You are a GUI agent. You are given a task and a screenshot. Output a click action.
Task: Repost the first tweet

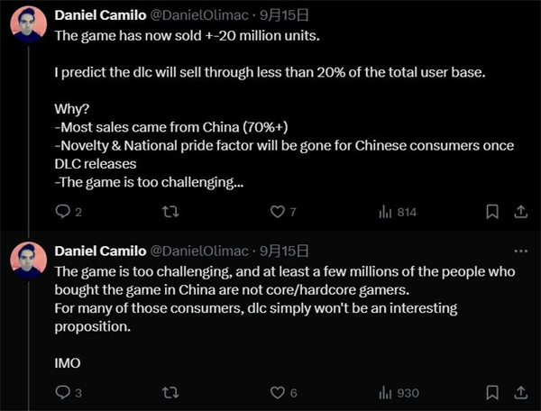point(168,212)
